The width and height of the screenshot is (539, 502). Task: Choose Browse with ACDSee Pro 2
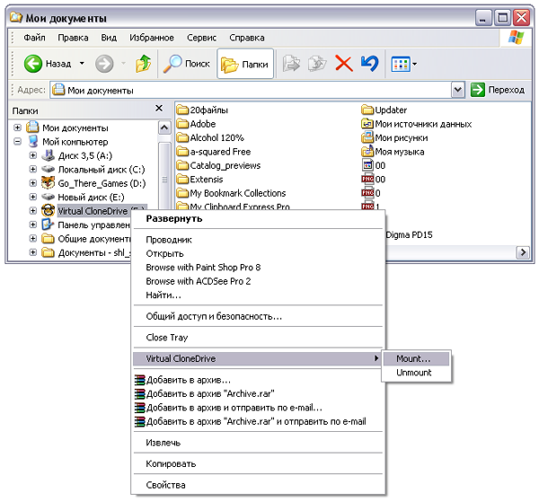click(x=258, y=281)
